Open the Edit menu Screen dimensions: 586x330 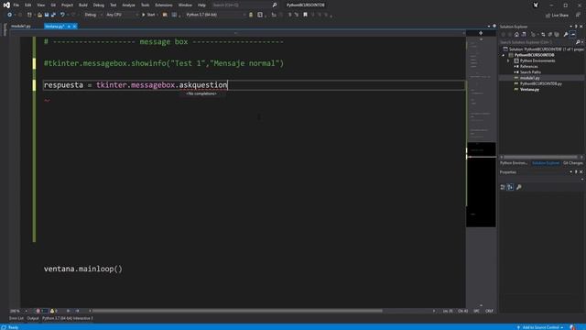pos(28,5)
